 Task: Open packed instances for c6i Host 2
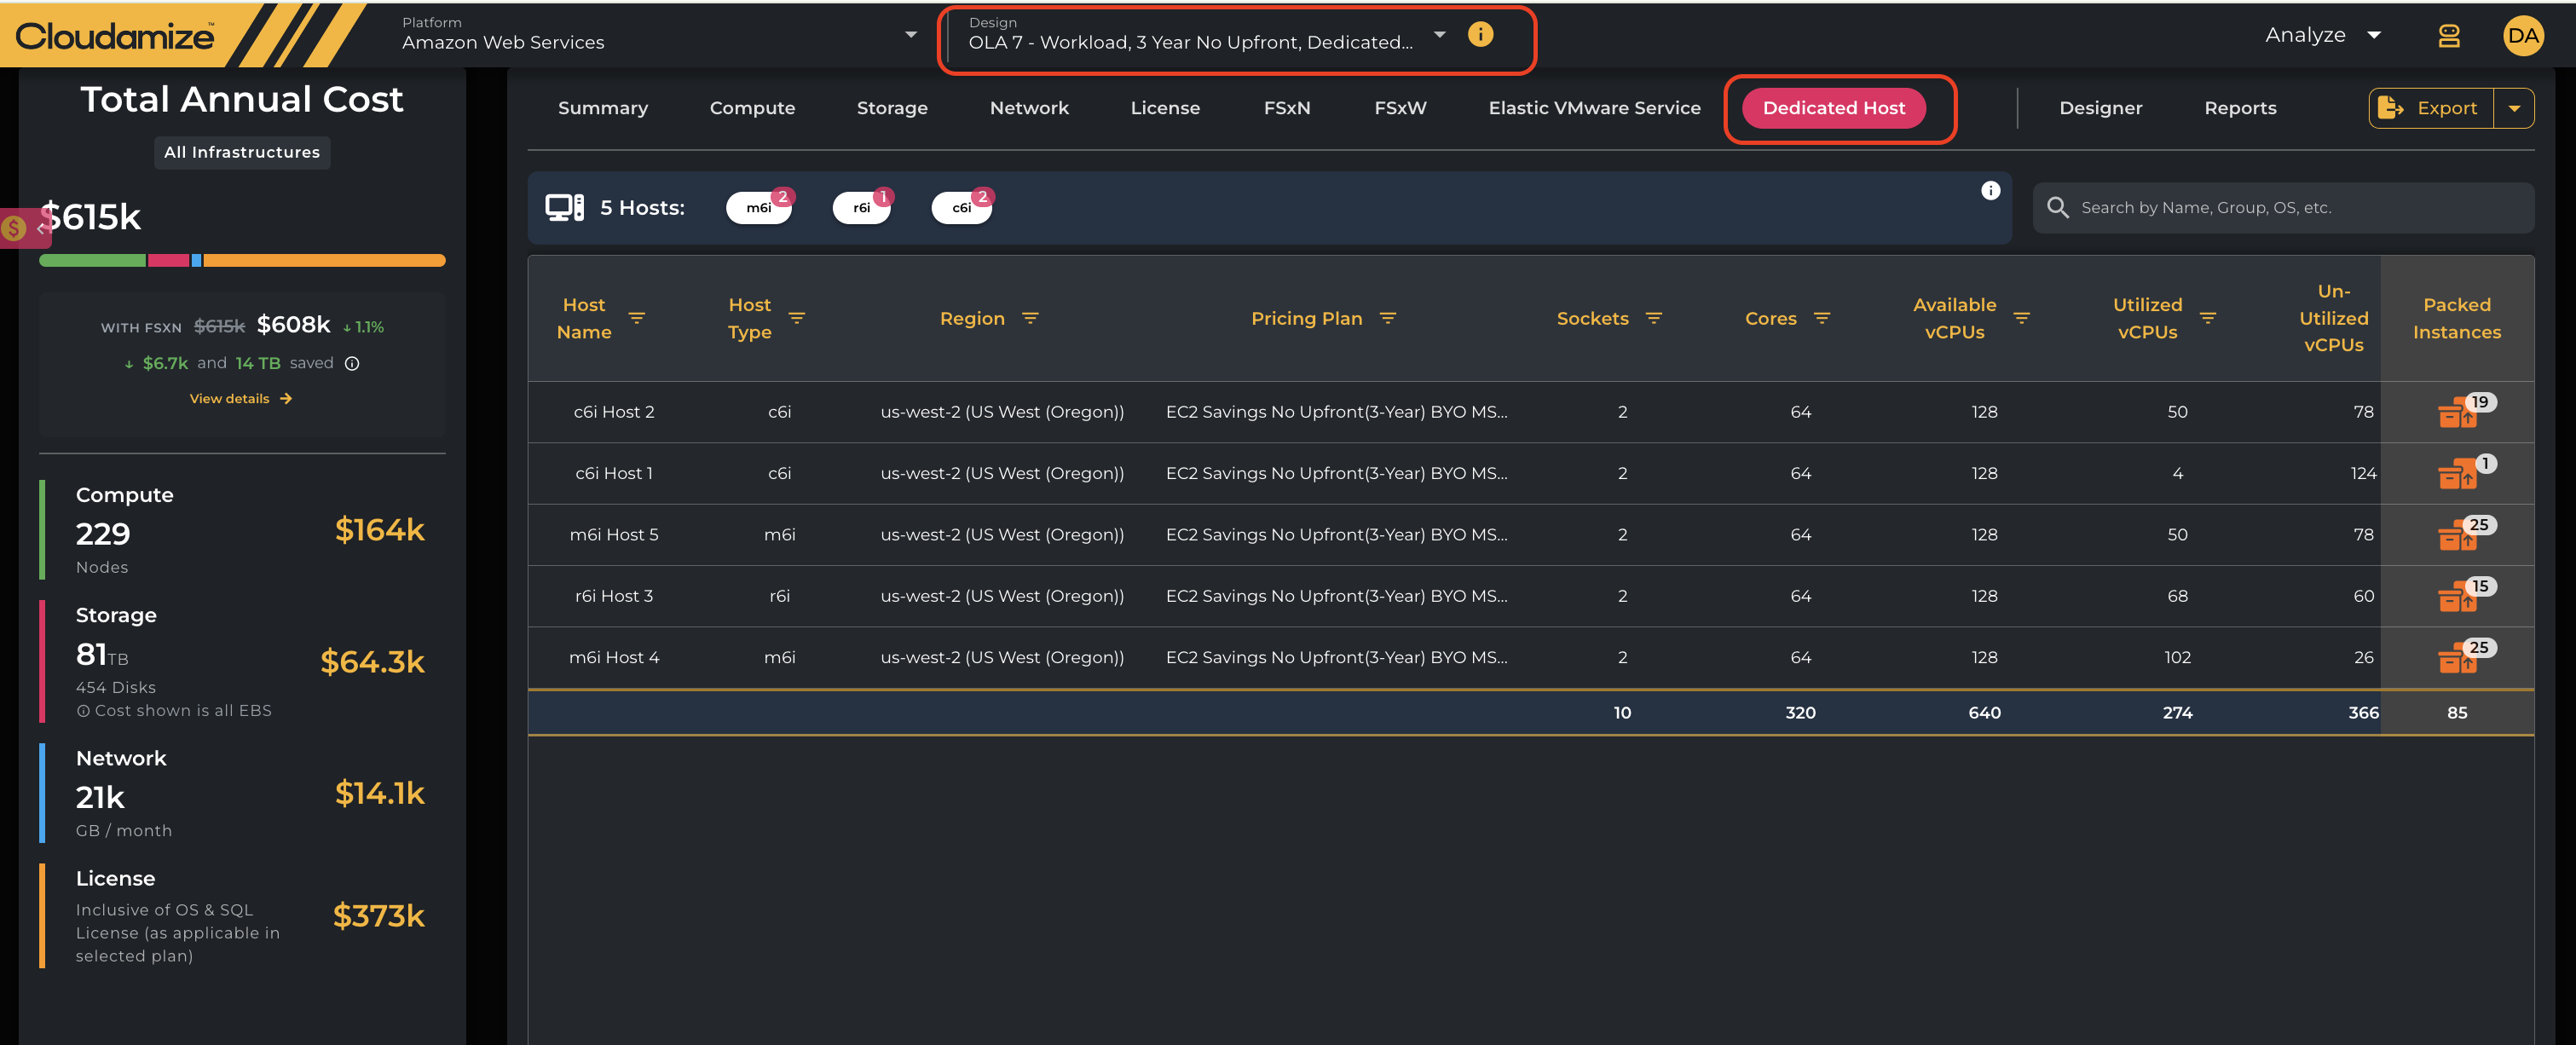tap(2458, 412)
